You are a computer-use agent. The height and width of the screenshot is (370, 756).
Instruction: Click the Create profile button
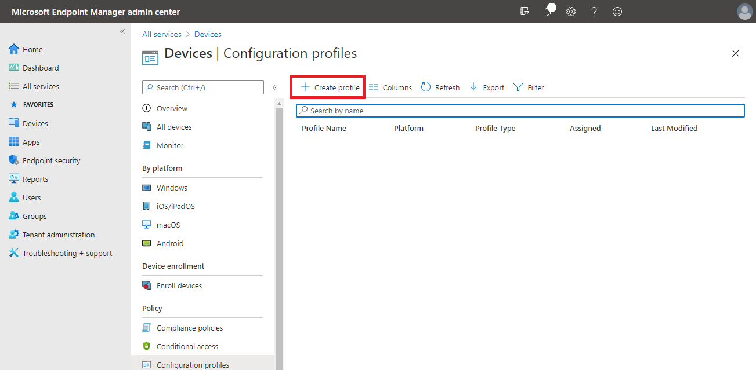(x=330, y=87)
